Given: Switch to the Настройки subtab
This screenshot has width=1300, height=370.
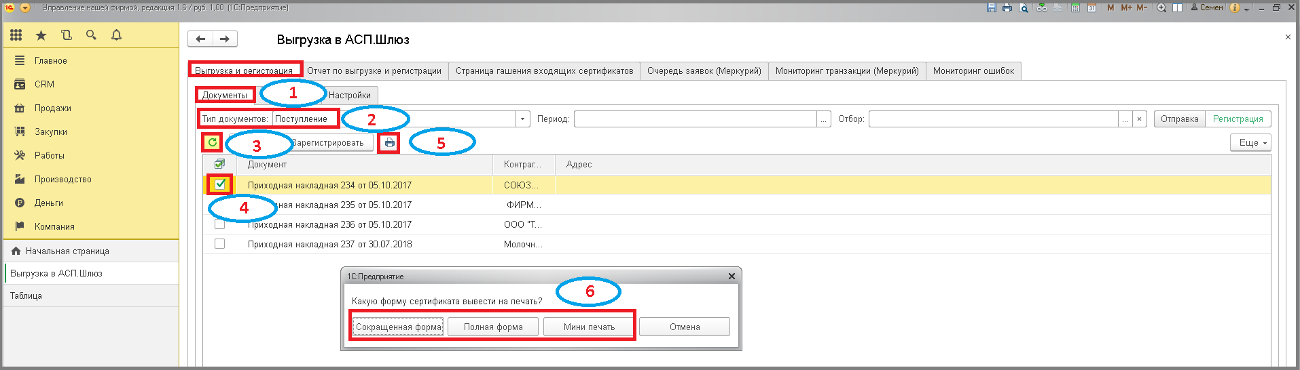Looking at the screenshot, I should point(350,95).
